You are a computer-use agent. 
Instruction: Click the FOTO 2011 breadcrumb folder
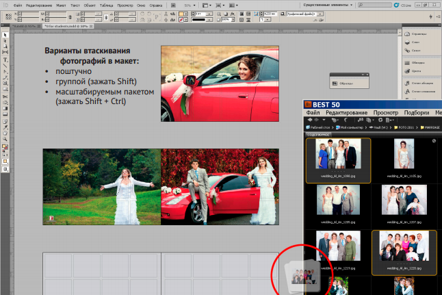[404, 127]
